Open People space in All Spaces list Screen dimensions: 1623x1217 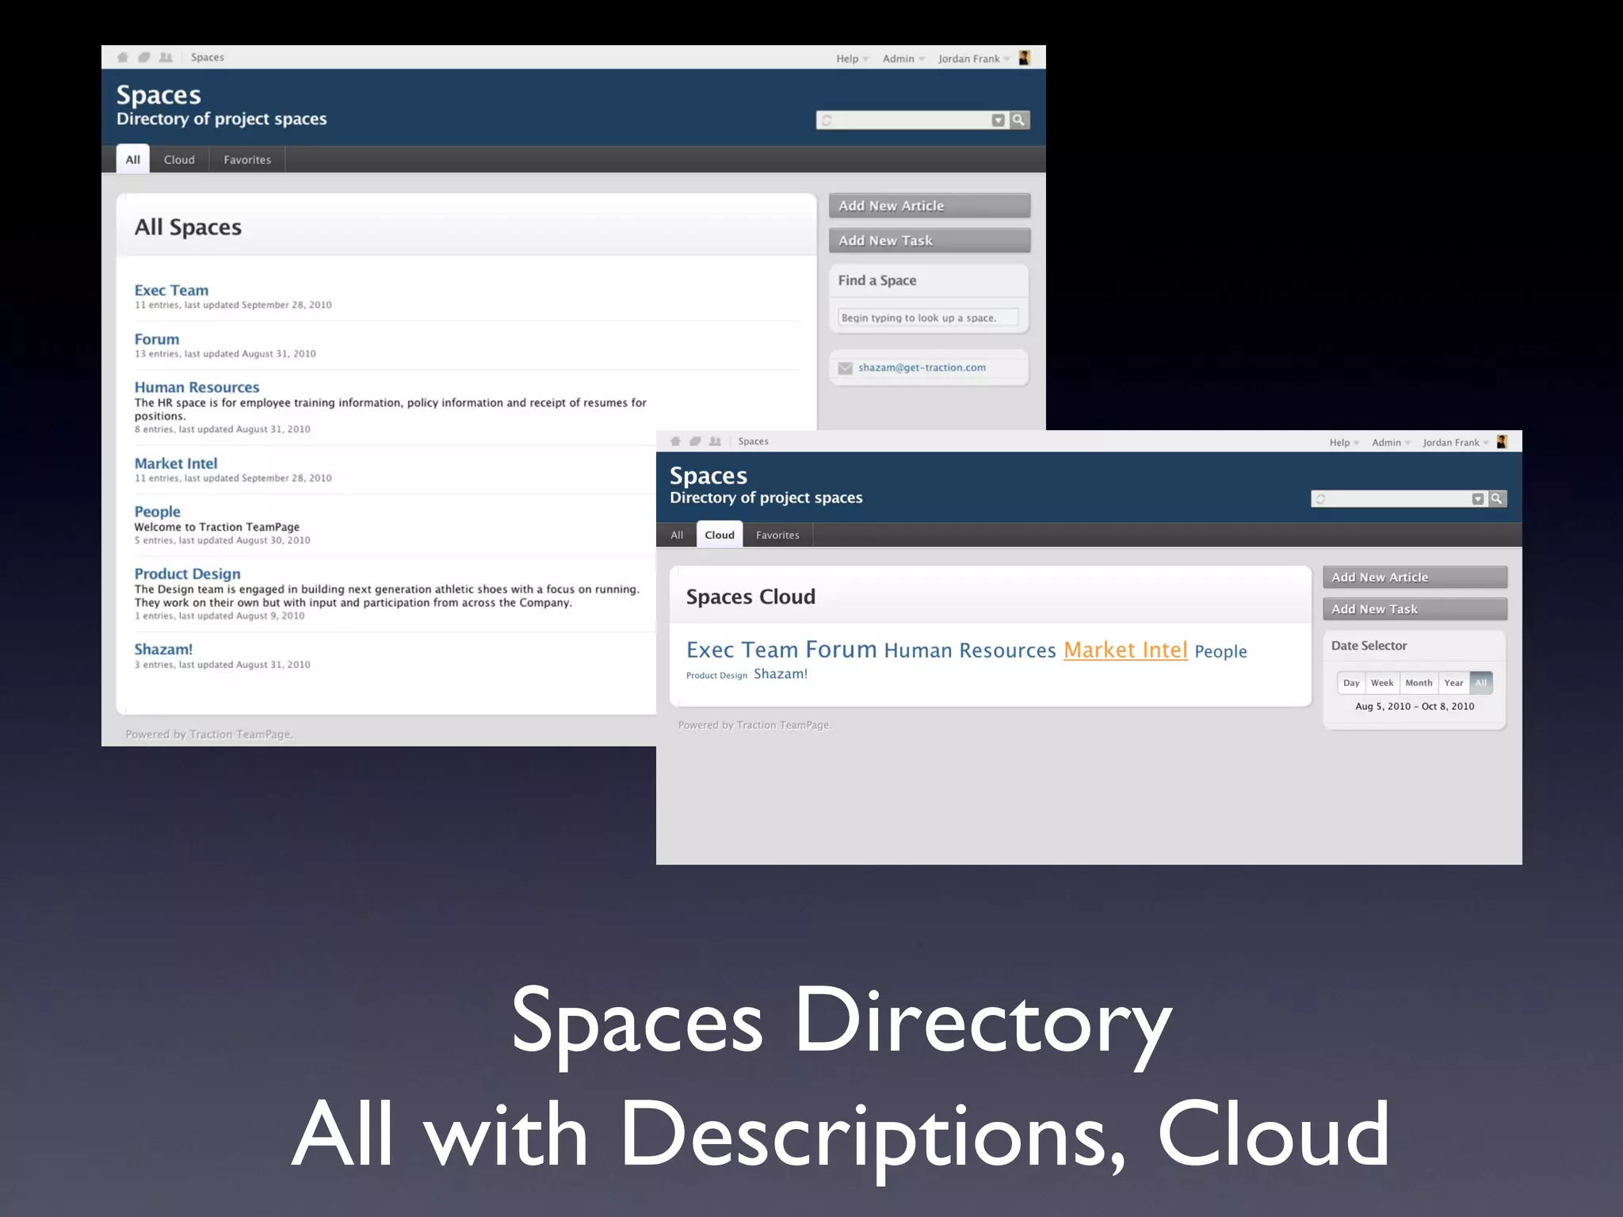(157, 512)
